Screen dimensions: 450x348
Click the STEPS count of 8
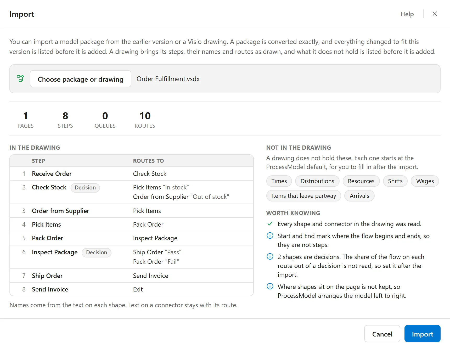click(x=65, y=116)
